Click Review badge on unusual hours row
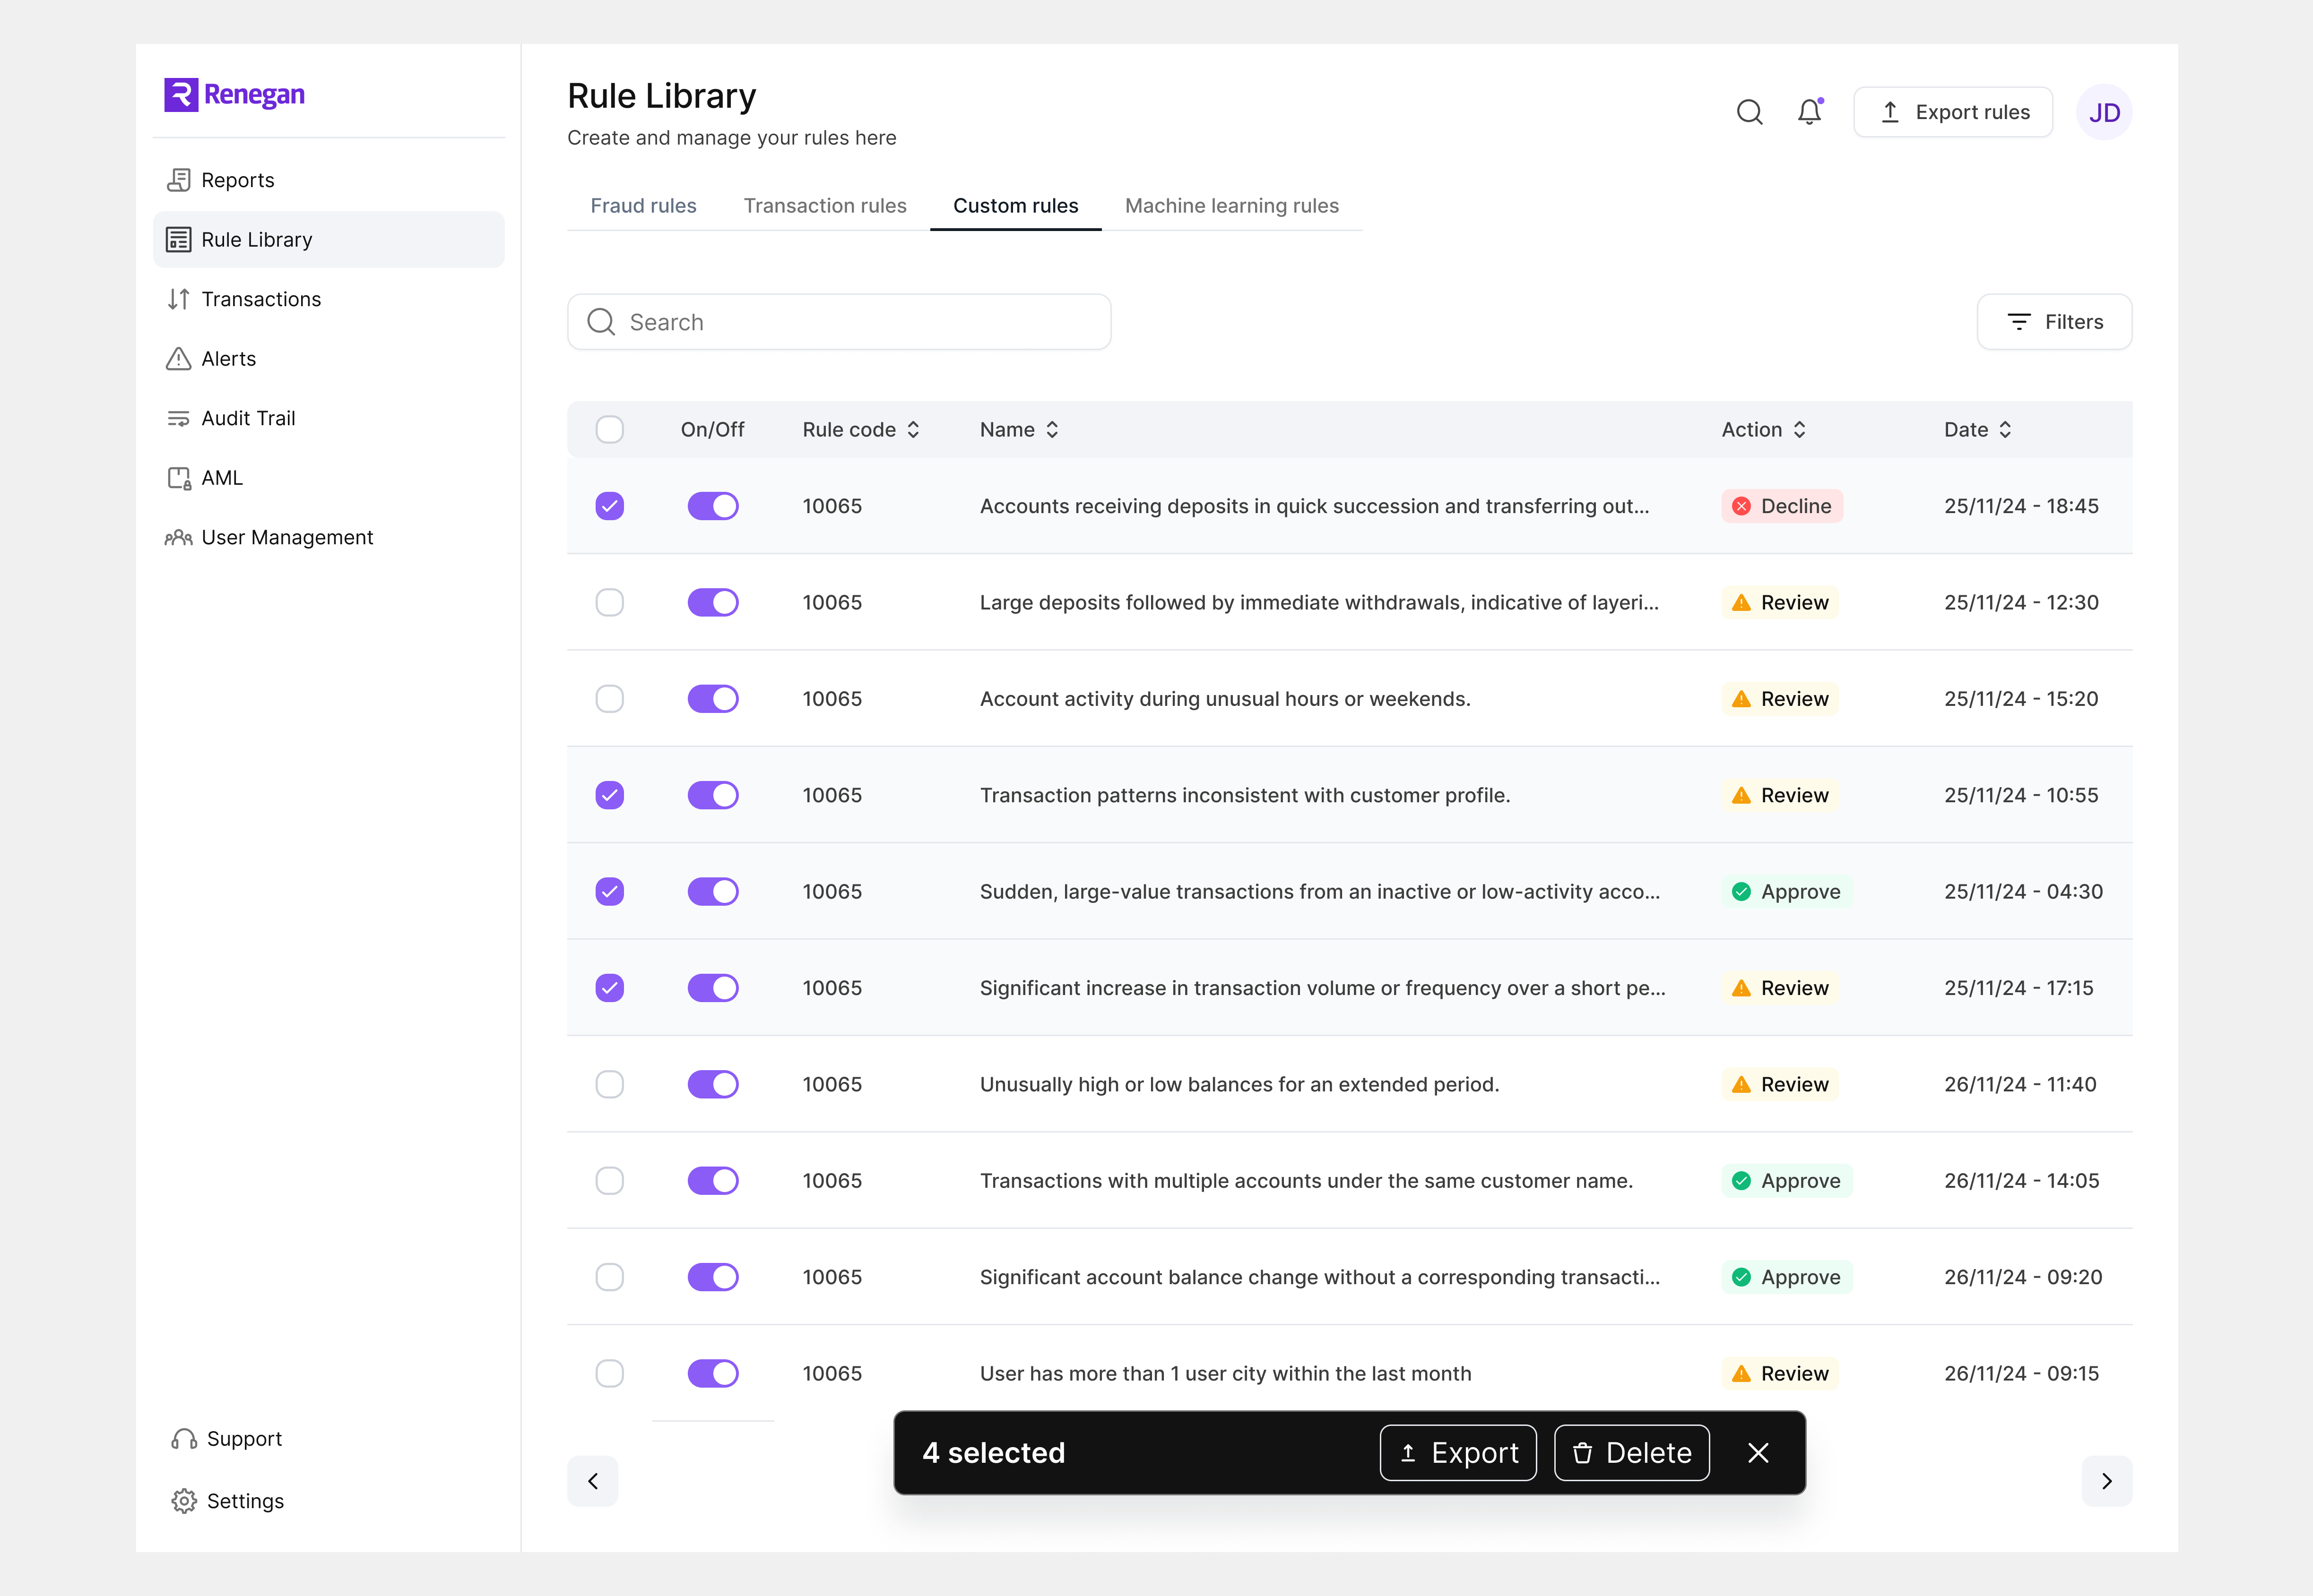Screen dimensions: 2313x1596 coord(1780,699)
